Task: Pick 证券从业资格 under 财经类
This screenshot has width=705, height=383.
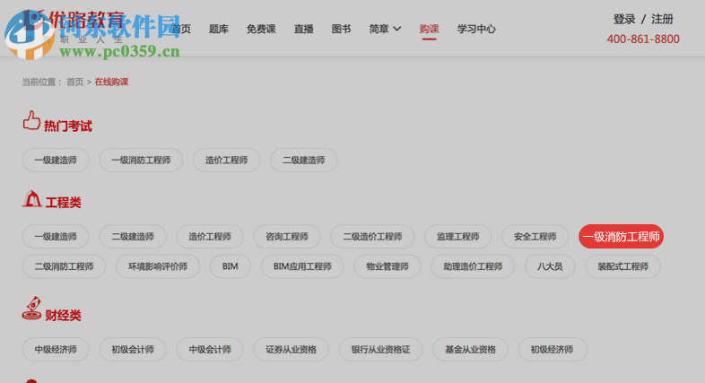Action: (291, 349)
